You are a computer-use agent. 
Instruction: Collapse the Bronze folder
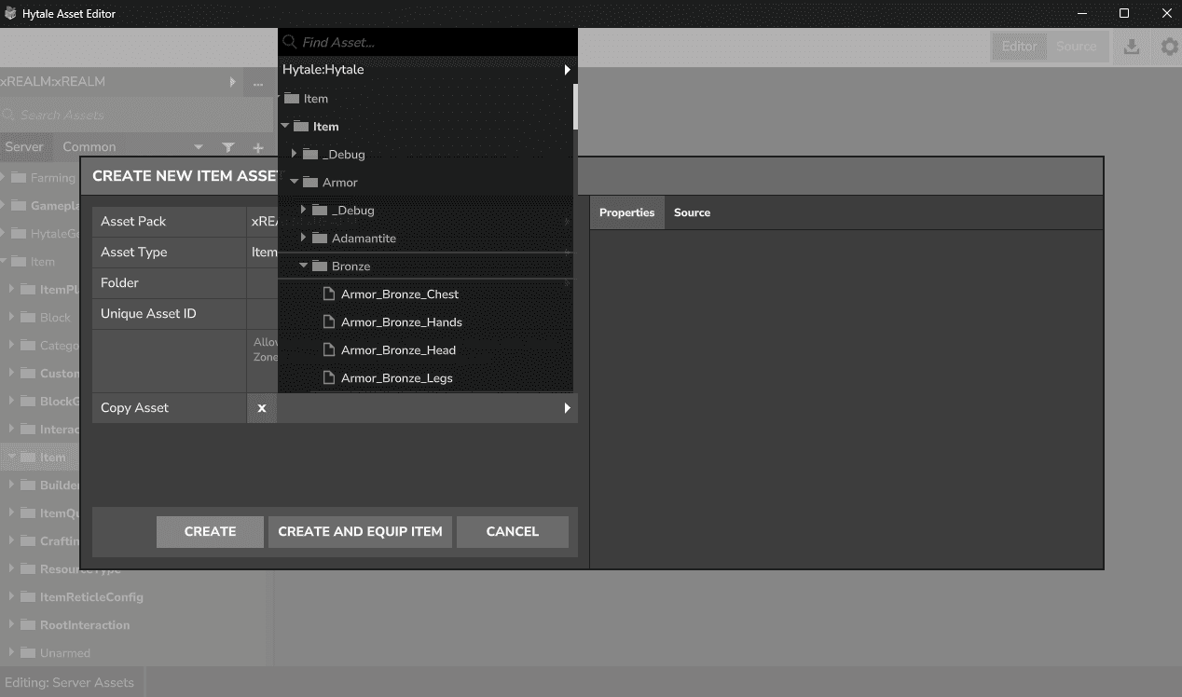click(x=304, y=266)
